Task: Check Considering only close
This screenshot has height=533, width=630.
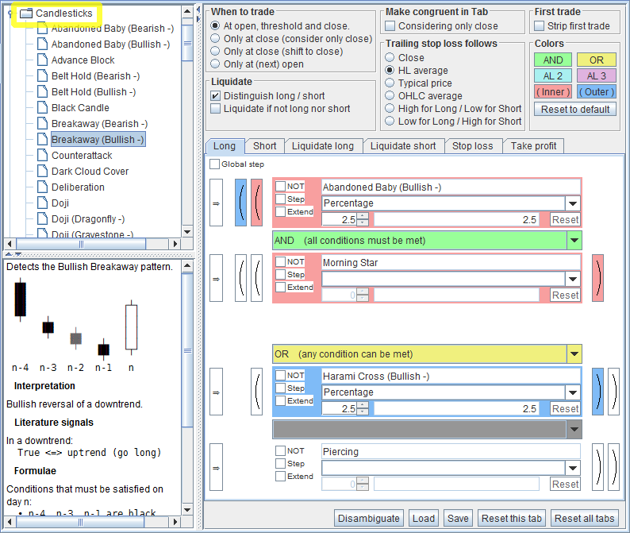Action: point(390,26)
